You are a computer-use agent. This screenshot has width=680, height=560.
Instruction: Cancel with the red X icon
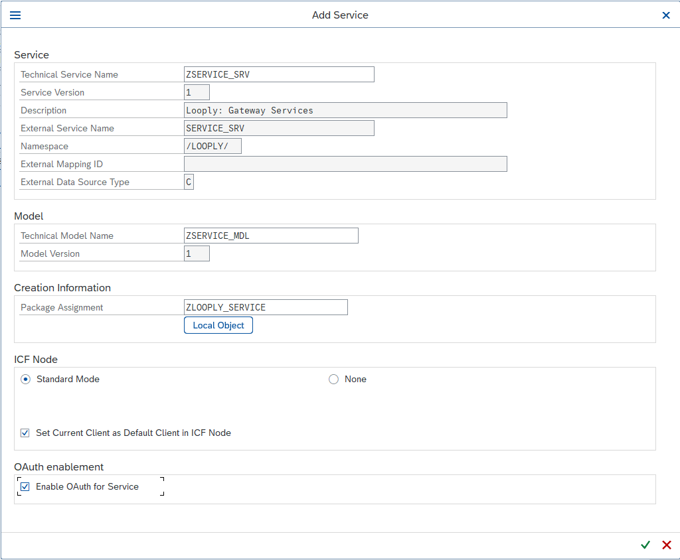667,545
